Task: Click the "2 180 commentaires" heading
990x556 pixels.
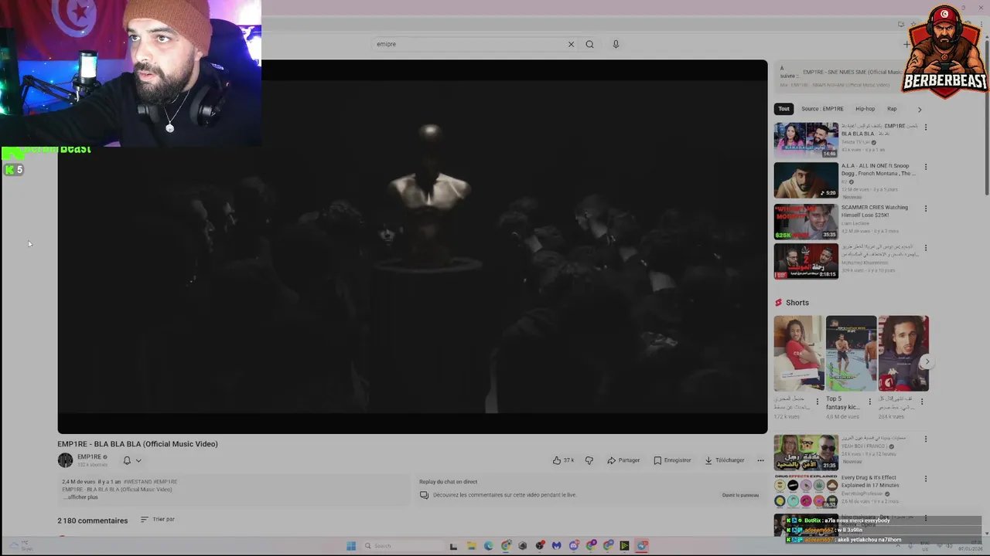Action: (x=92, y=520)
